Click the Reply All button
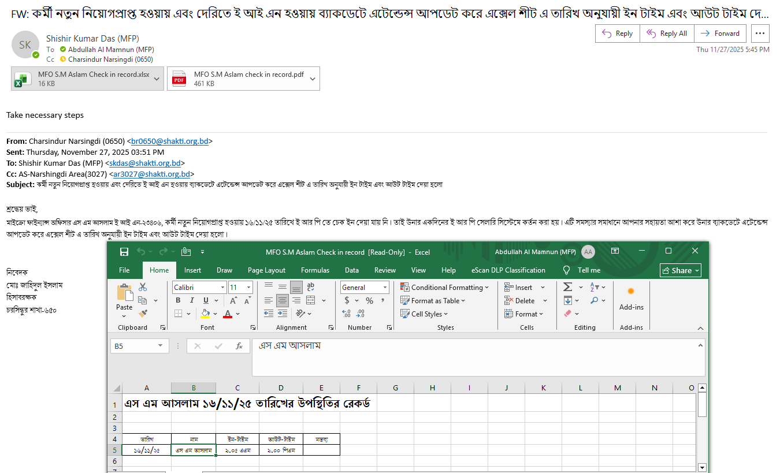This screenshot has height=473, width=780. [667, 33]
